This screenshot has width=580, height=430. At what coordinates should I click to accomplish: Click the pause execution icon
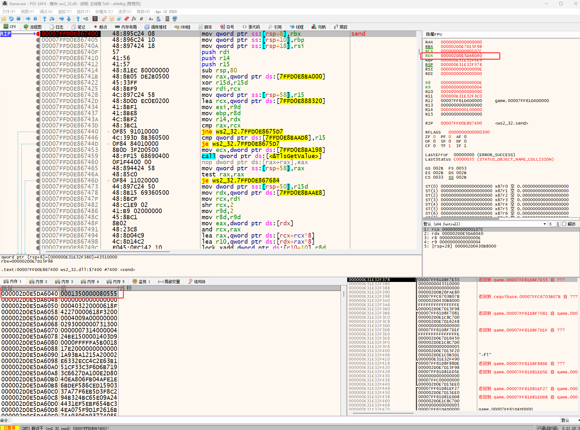[35, 19]
